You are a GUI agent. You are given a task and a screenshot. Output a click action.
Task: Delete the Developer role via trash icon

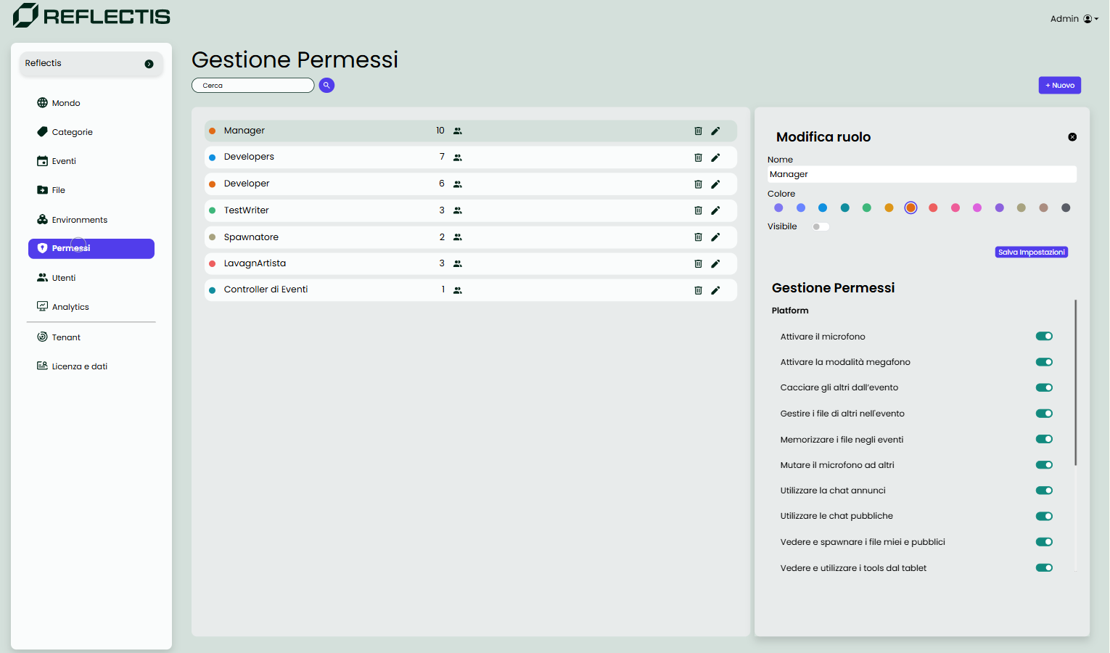[x=698, y=184]
